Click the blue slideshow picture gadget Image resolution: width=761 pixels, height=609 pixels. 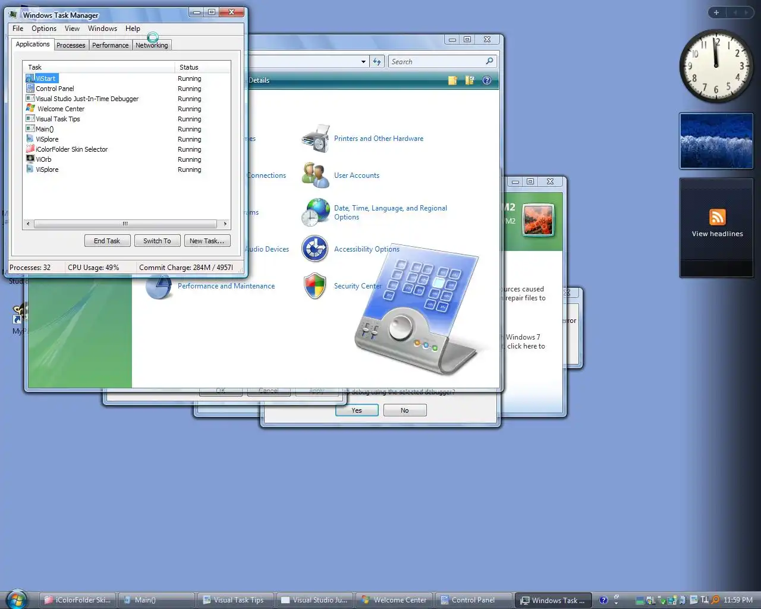(716, 142)
